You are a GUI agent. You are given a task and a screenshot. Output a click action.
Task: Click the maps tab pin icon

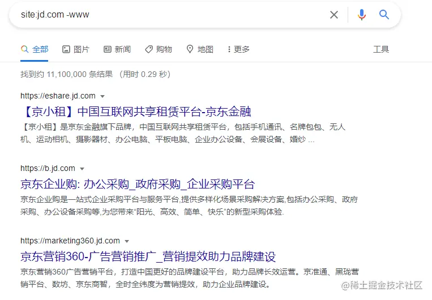[x=190, y=49]
